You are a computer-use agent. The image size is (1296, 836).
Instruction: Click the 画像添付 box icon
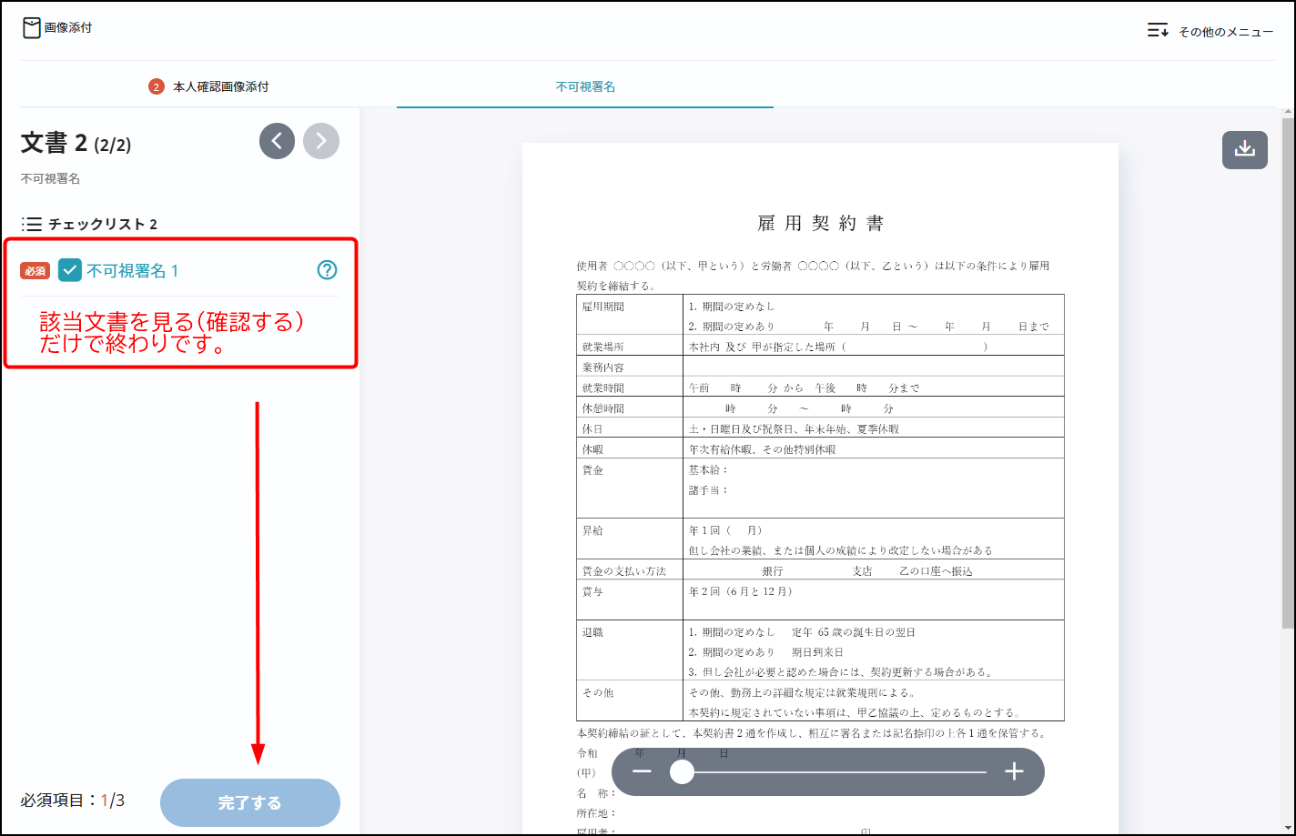tap(32, 28)
